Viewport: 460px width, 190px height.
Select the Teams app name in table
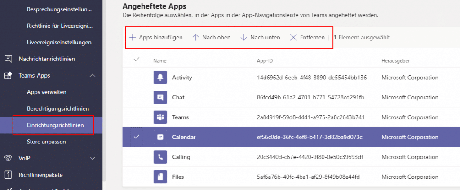tap(181, 117)
